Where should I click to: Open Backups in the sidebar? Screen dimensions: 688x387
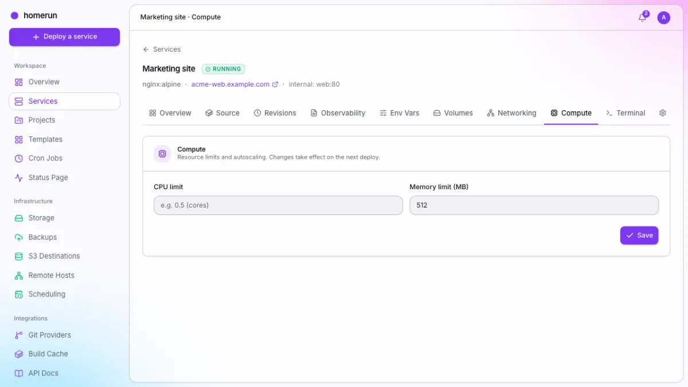pos(64,237)
